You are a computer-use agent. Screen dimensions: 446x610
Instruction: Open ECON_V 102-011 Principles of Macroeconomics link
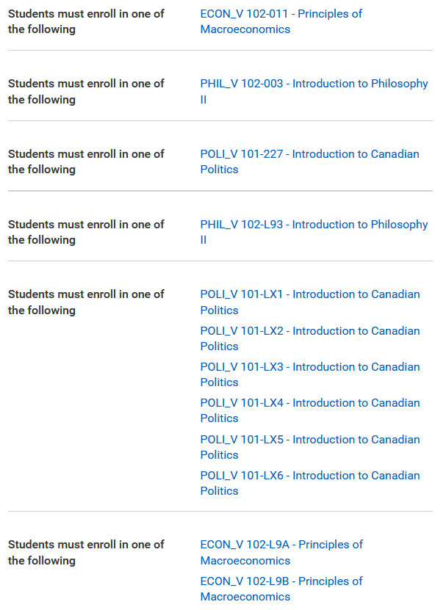click(x=281, y=21)
